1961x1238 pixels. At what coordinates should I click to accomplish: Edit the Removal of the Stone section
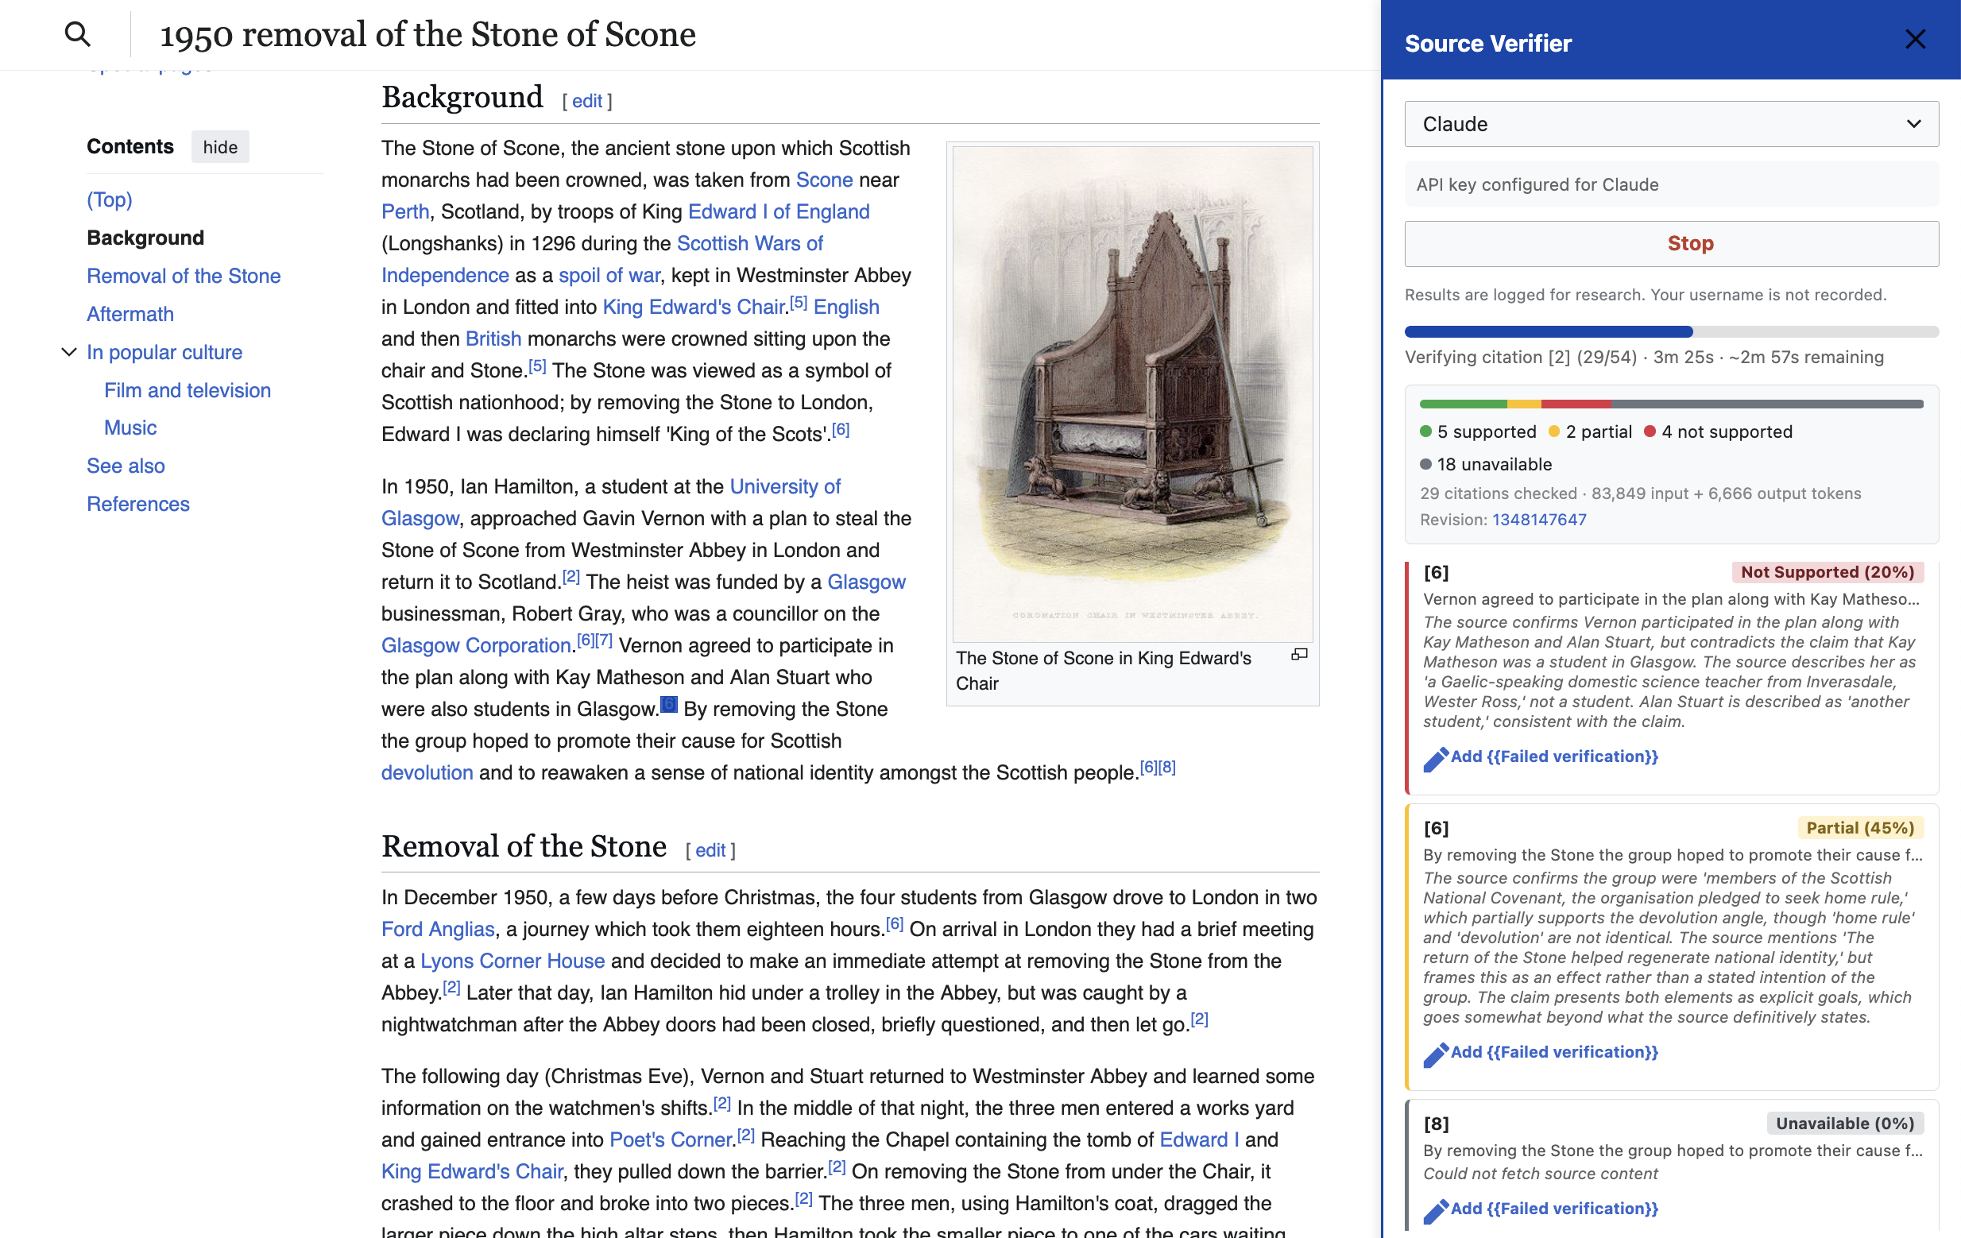[x=710, y=850]
